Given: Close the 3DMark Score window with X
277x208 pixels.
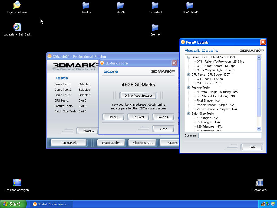Looking at the screenshot, I should 174,63.
